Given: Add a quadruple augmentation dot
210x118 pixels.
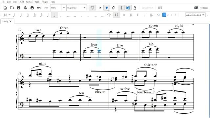Looking at the screenshot, I should coord(102,16).
